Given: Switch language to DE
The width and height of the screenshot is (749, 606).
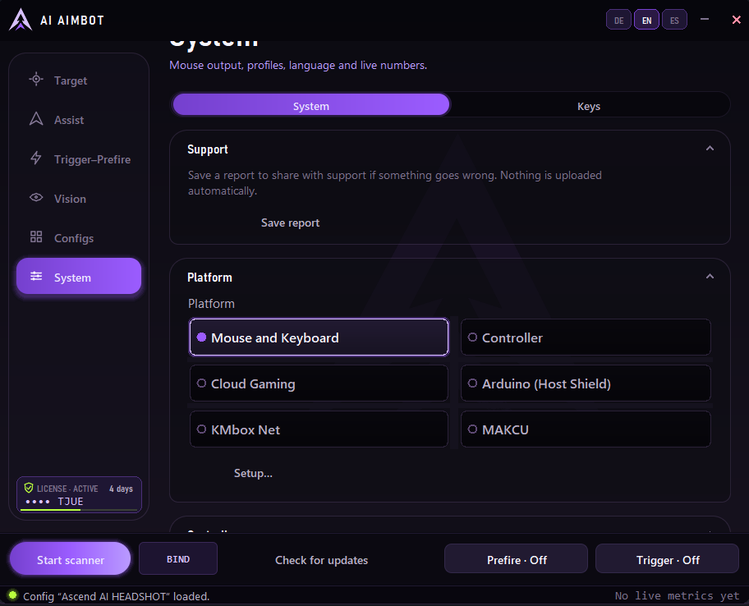Looking at the screenshot, I should [618, 20].
